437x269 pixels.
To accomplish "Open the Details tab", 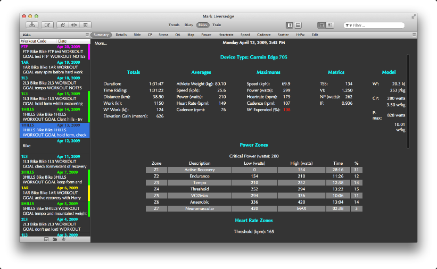I will (121, 35).
